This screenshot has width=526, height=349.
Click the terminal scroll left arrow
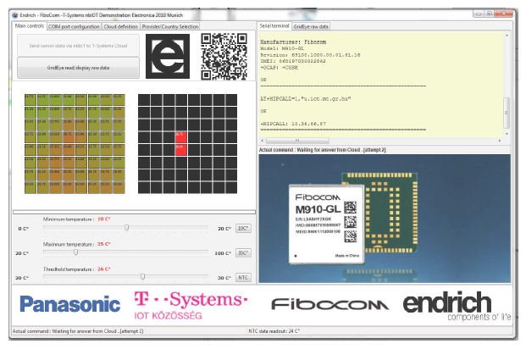click(263, 141)
